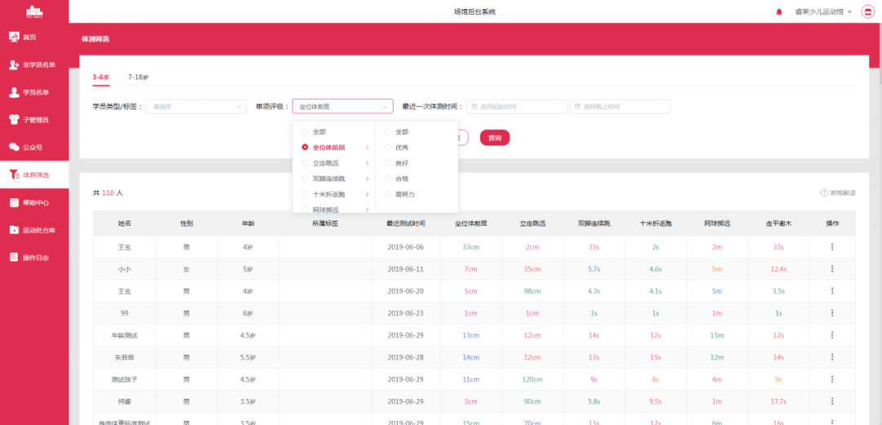Select 全部 radio above 优秀 rating
882x425 pixels.
[x=388, y=132]
